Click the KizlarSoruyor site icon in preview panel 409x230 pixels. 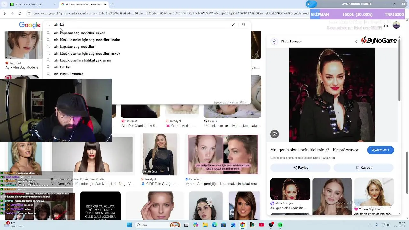(x=274, y=42)
